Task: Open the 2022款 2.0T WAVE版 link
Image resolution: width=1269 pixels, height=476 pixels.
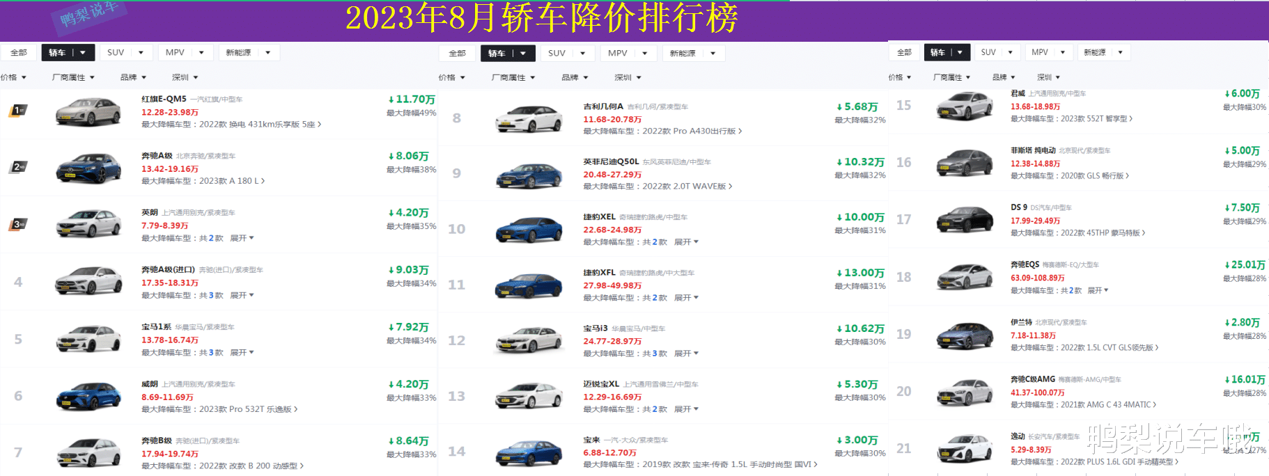Action: point(687,187)
